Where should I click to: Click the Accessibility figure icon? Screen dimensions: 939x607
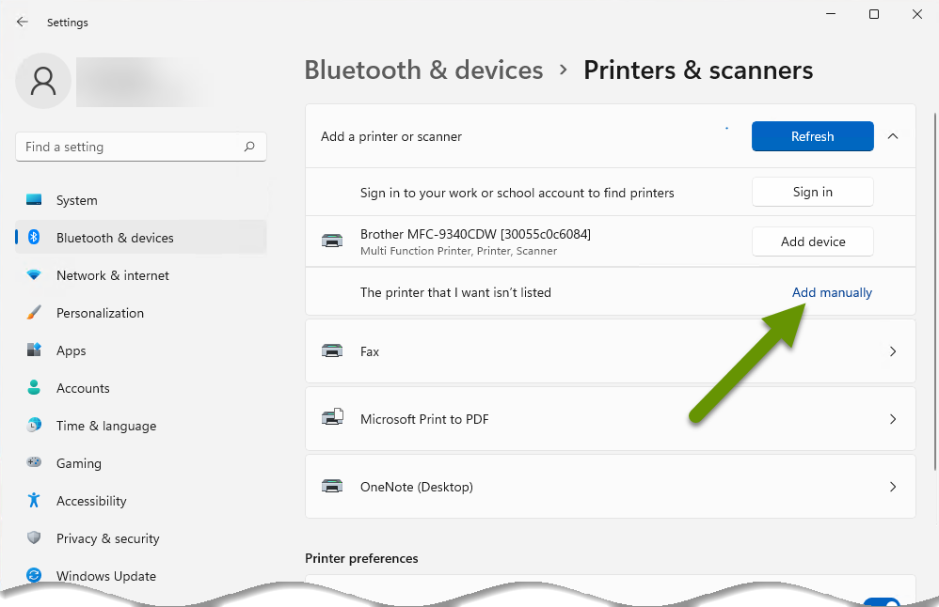pyautogui.click(x=34, y=500)
